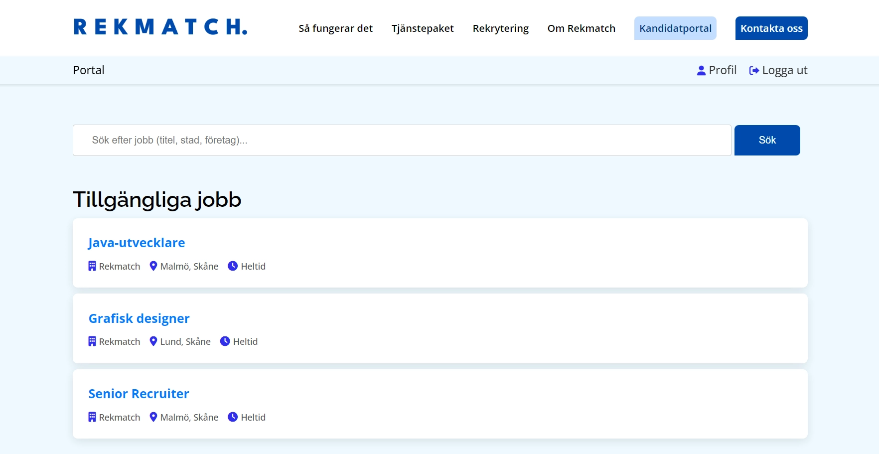Click the Logga ut arrow icon
The image size is (879, 454).
pos(754,70)
